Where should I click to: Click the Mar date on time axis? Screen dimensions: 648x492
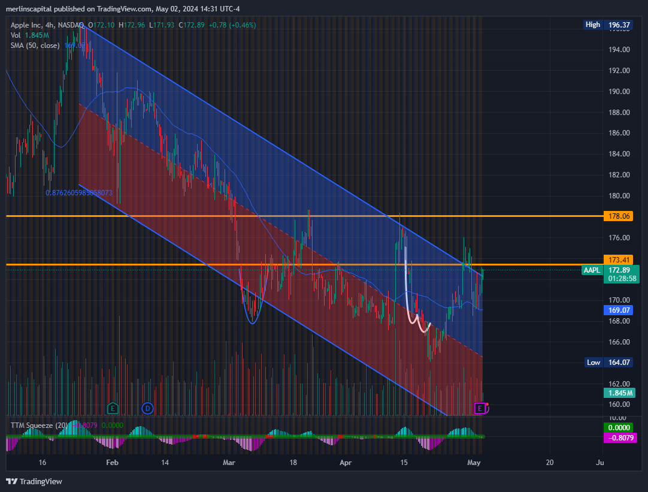[229, 462]
